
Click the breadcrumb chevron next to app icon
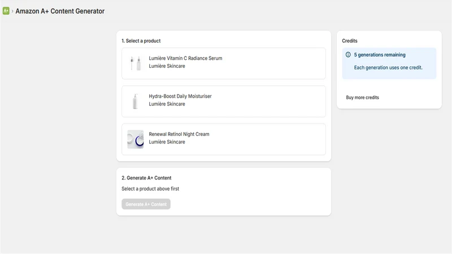[x=12, y=11]
